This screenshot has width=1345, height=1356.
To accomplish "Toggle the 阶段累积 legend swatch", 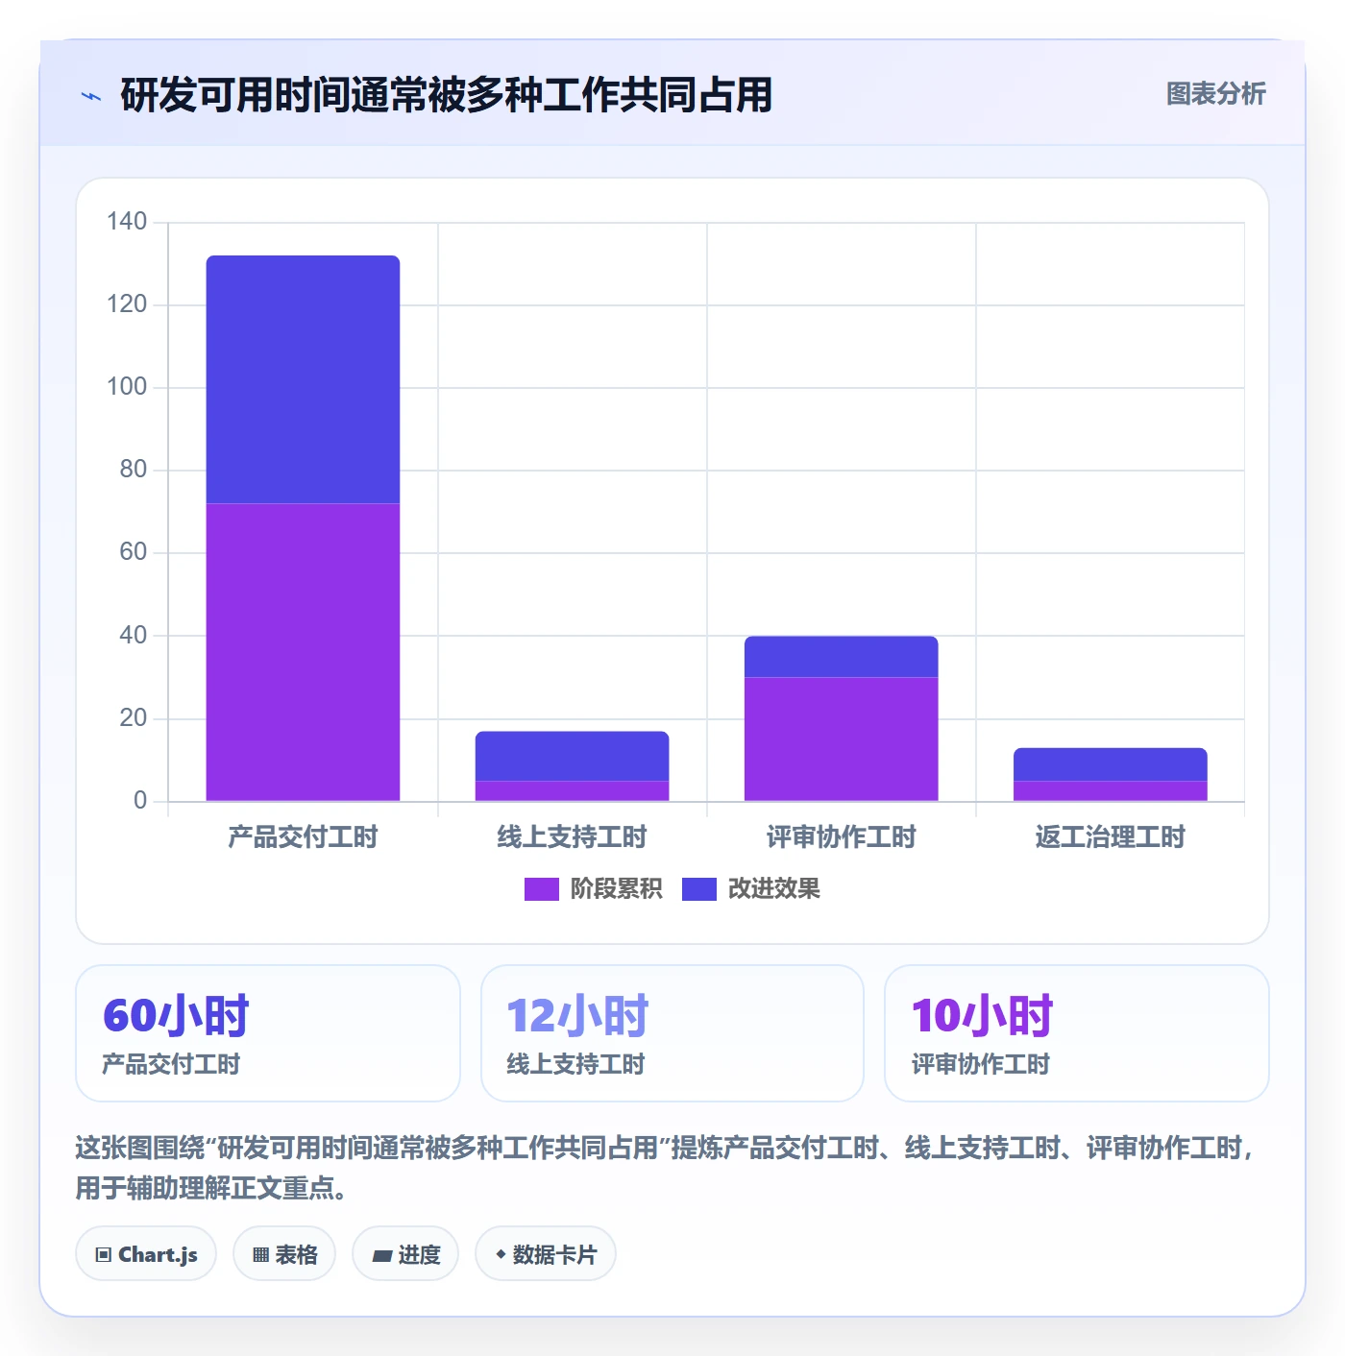I will pyautogui.click(x=541, y=889).
